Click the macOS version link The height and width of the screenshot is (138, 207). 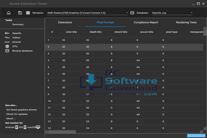31,127
